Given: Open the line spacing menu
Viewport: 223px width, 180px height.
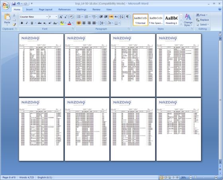Looking at the screenshot, I should click(102, 23).
